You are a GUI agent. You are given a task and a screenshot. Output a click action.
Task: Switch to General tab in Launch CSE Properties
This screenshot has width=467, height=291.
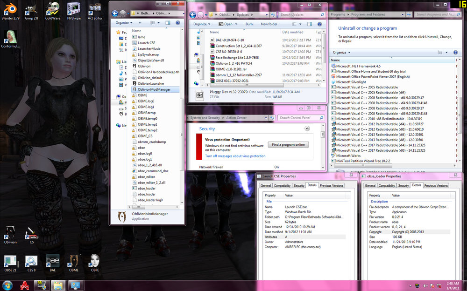[x=266, y=186]
